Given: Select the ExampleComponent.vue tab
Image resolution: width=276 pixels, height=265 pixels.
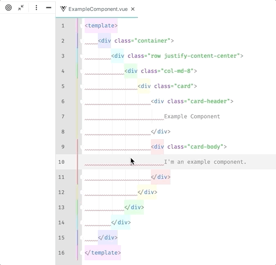Looking at the screenshot, I should [x=96, y=9].
